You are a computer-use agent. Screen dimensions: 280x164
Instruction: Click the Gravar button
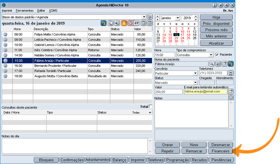point(167,145)
